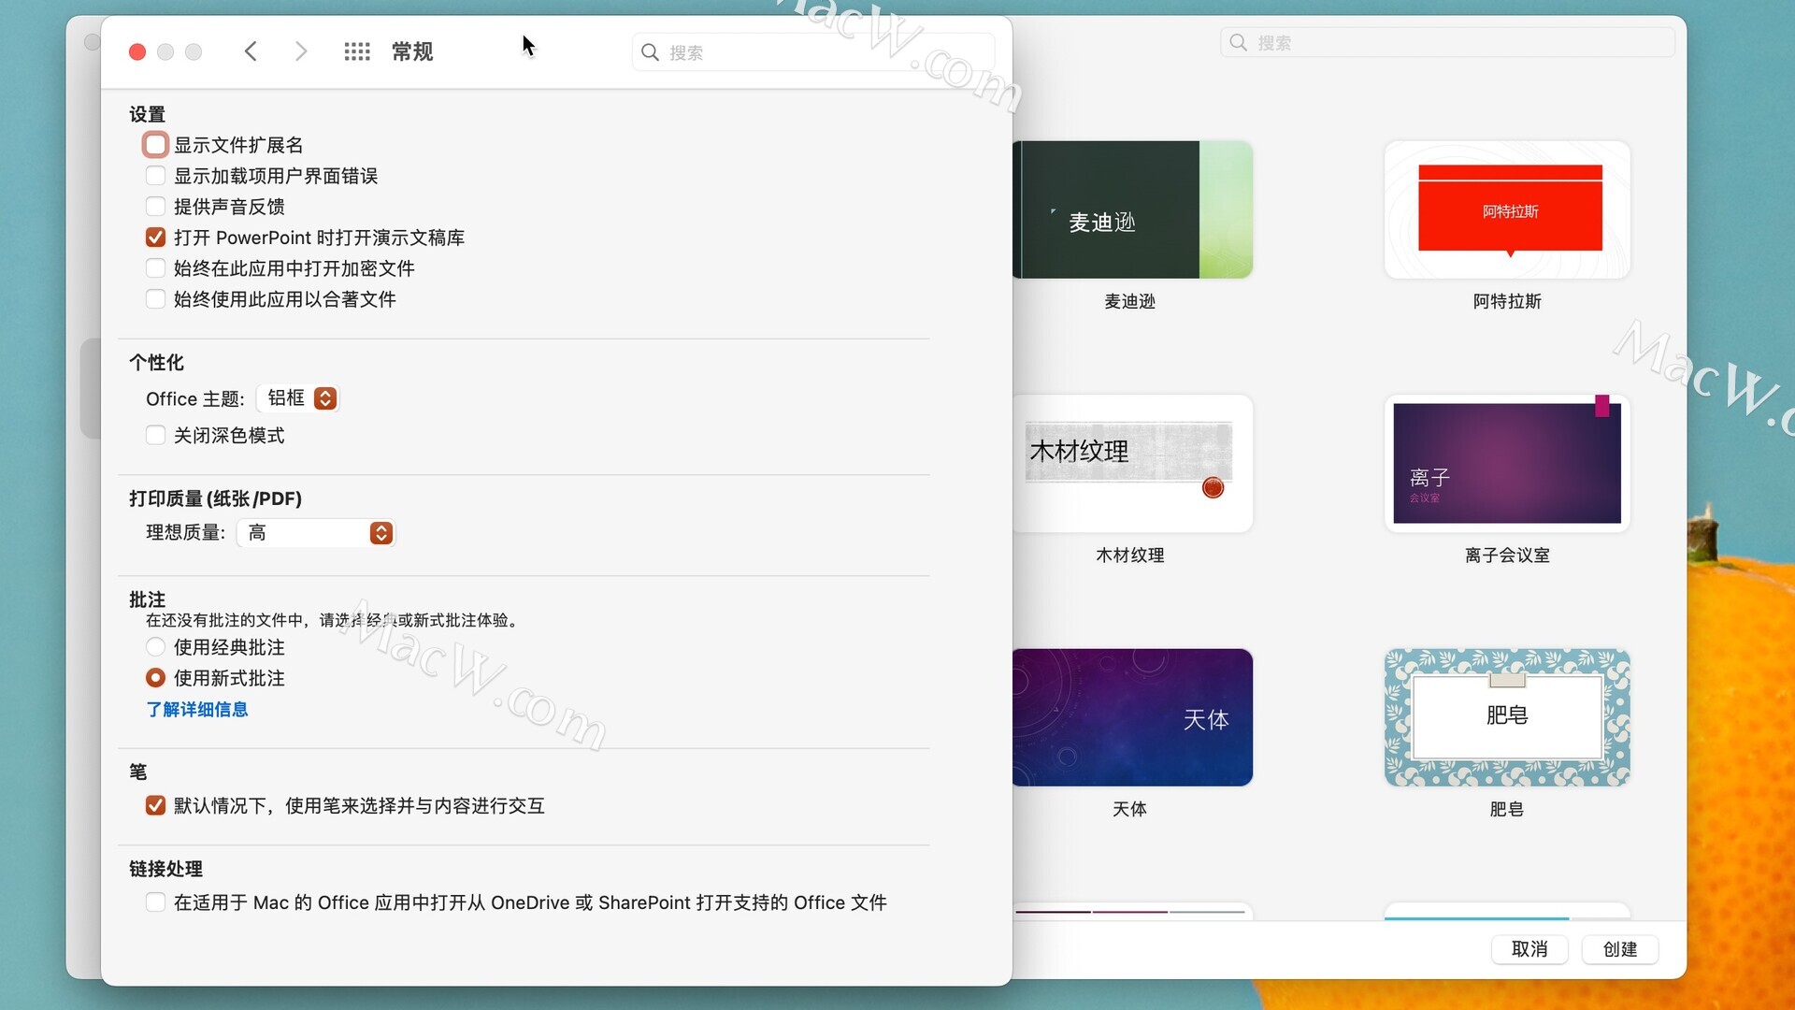Click the magnifier icon in template gallery search
Screen dimensions: 1795x1010
coord(1238,42)
